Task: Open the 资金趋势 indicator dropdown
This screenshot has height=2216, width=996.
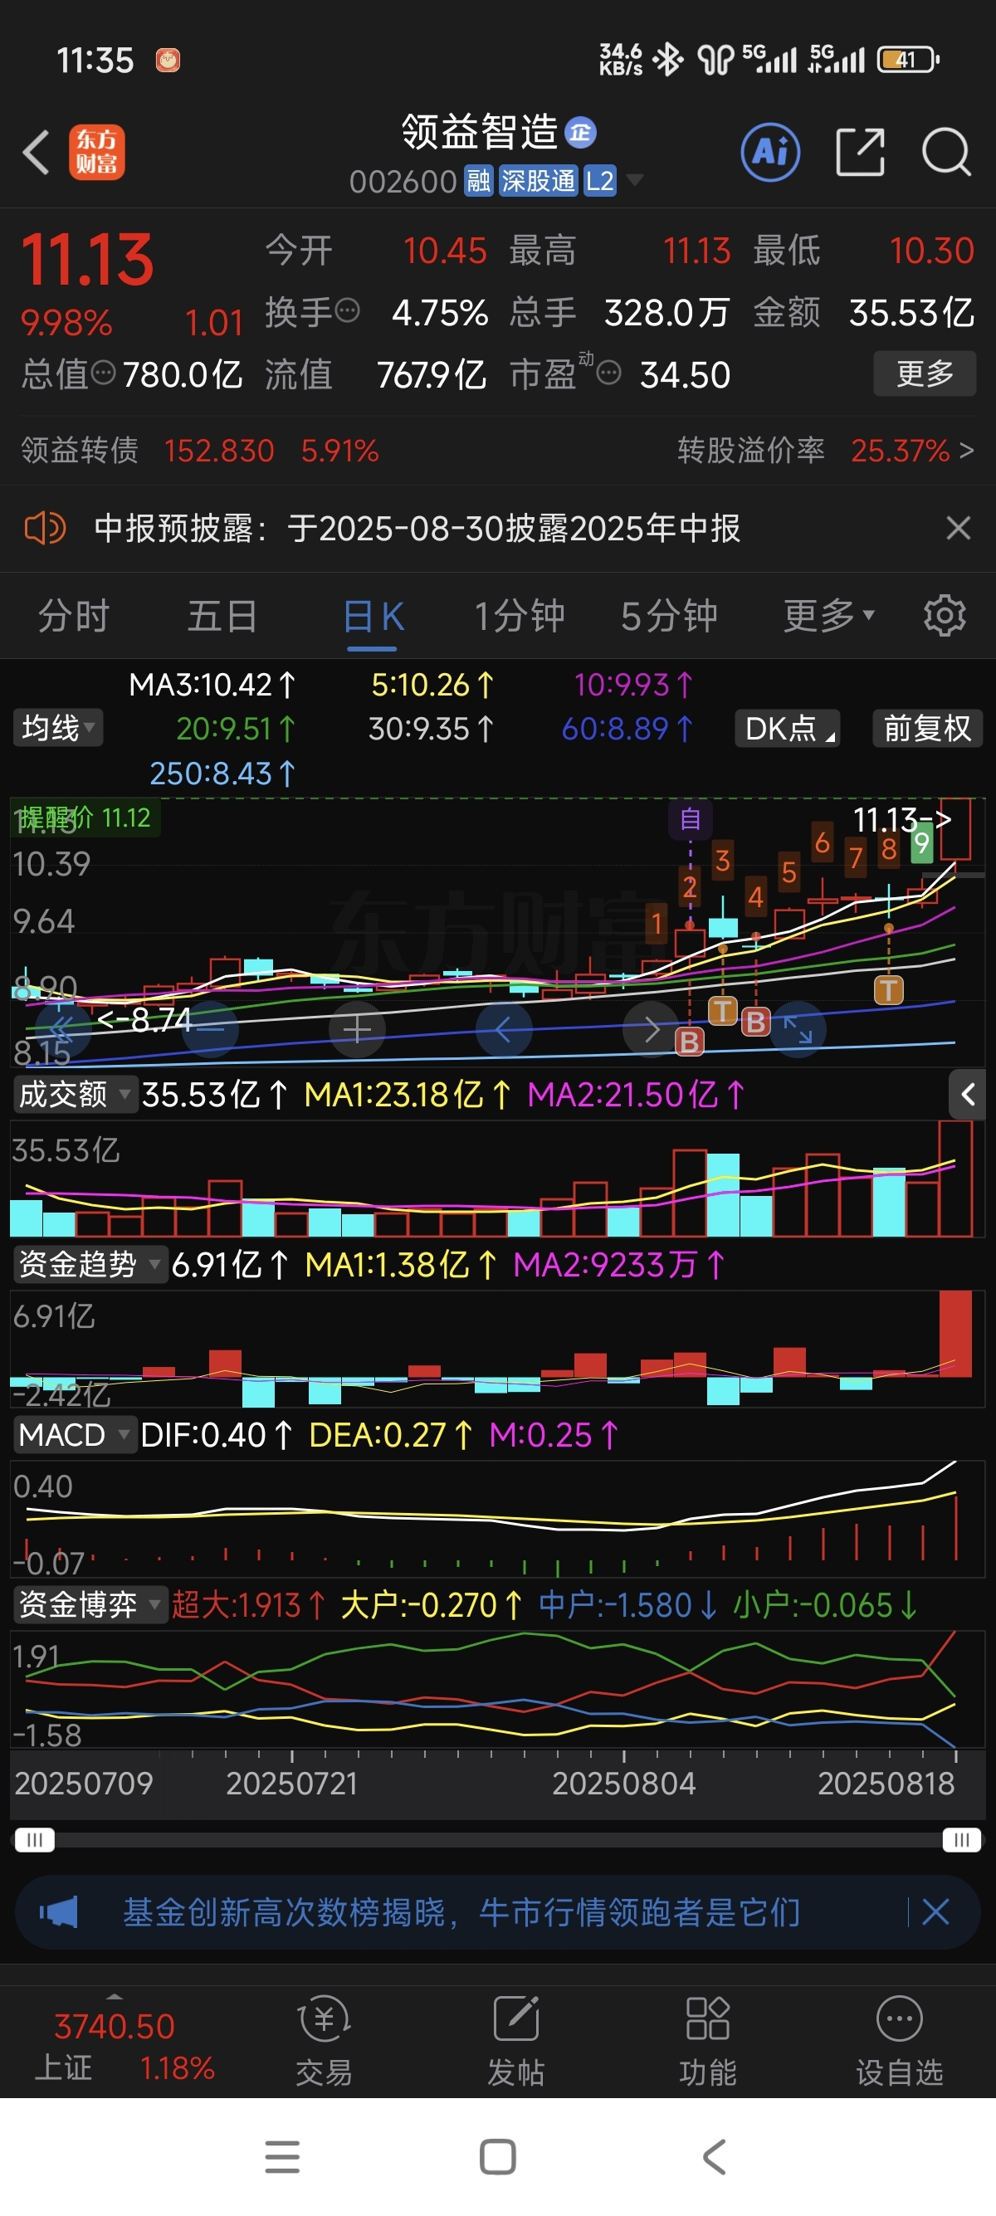Action: [90, 1265]
